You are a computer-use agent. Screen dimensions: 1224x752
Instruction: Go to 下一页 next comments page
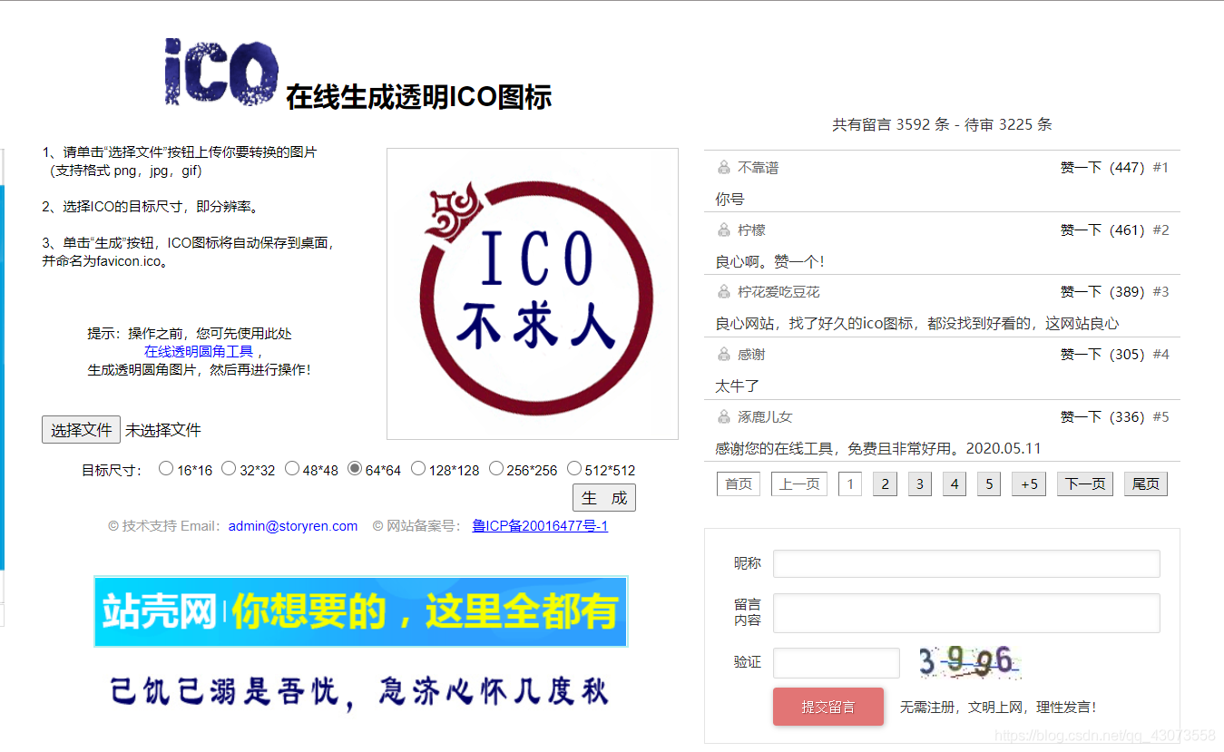pos(1085,484)
